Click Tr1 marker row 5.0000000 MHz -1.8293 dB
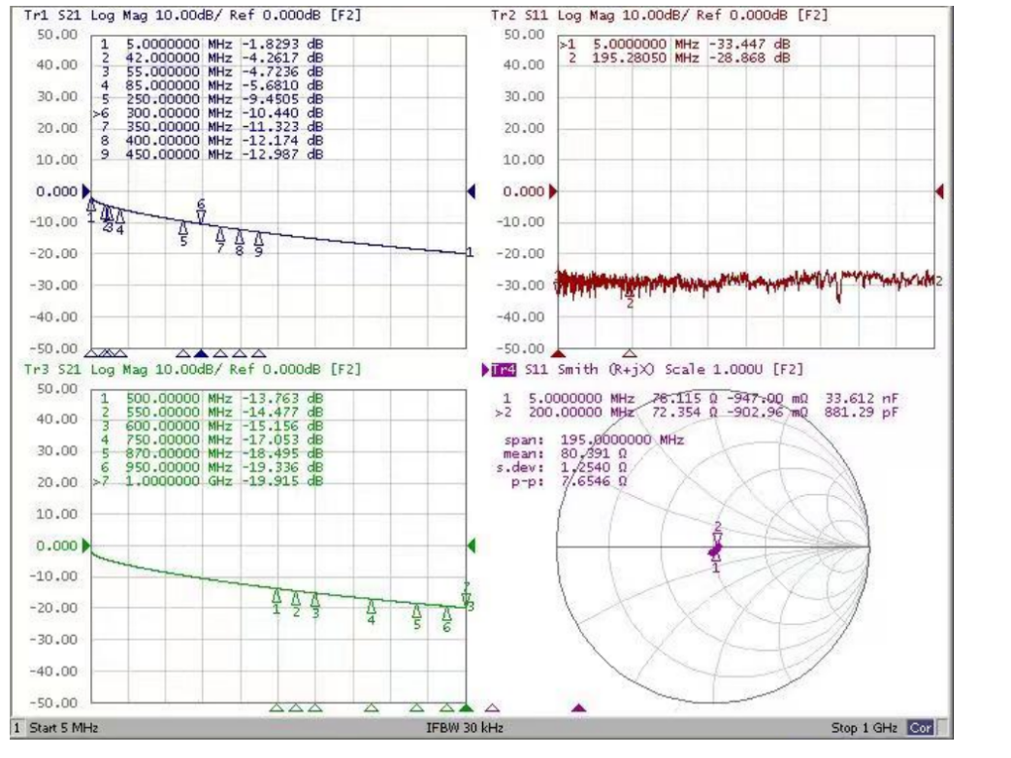Screen dimensions: 1011x758 tap(211, 44)
